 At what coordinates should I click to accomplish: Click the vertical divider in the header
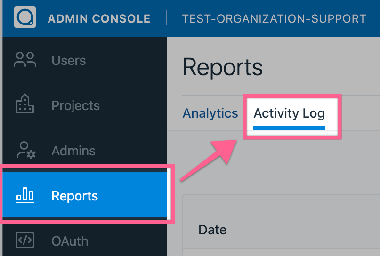(167, 18)
